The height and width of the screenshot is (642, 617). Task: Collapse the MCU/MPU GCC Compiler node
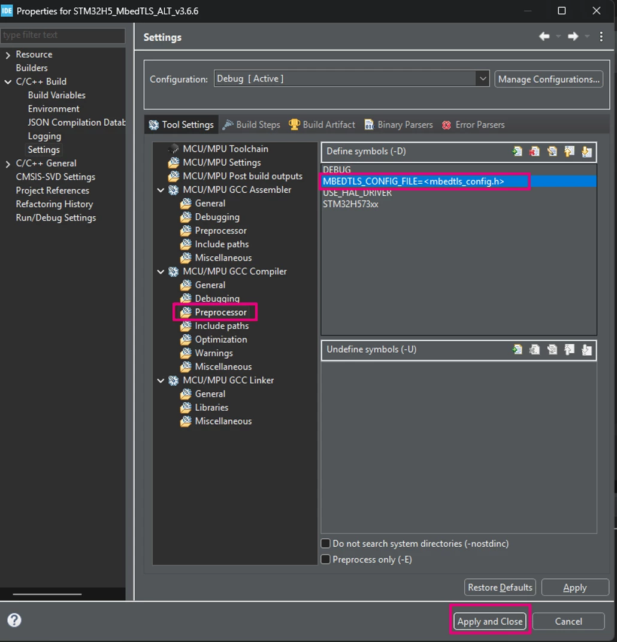pos(161,271)
